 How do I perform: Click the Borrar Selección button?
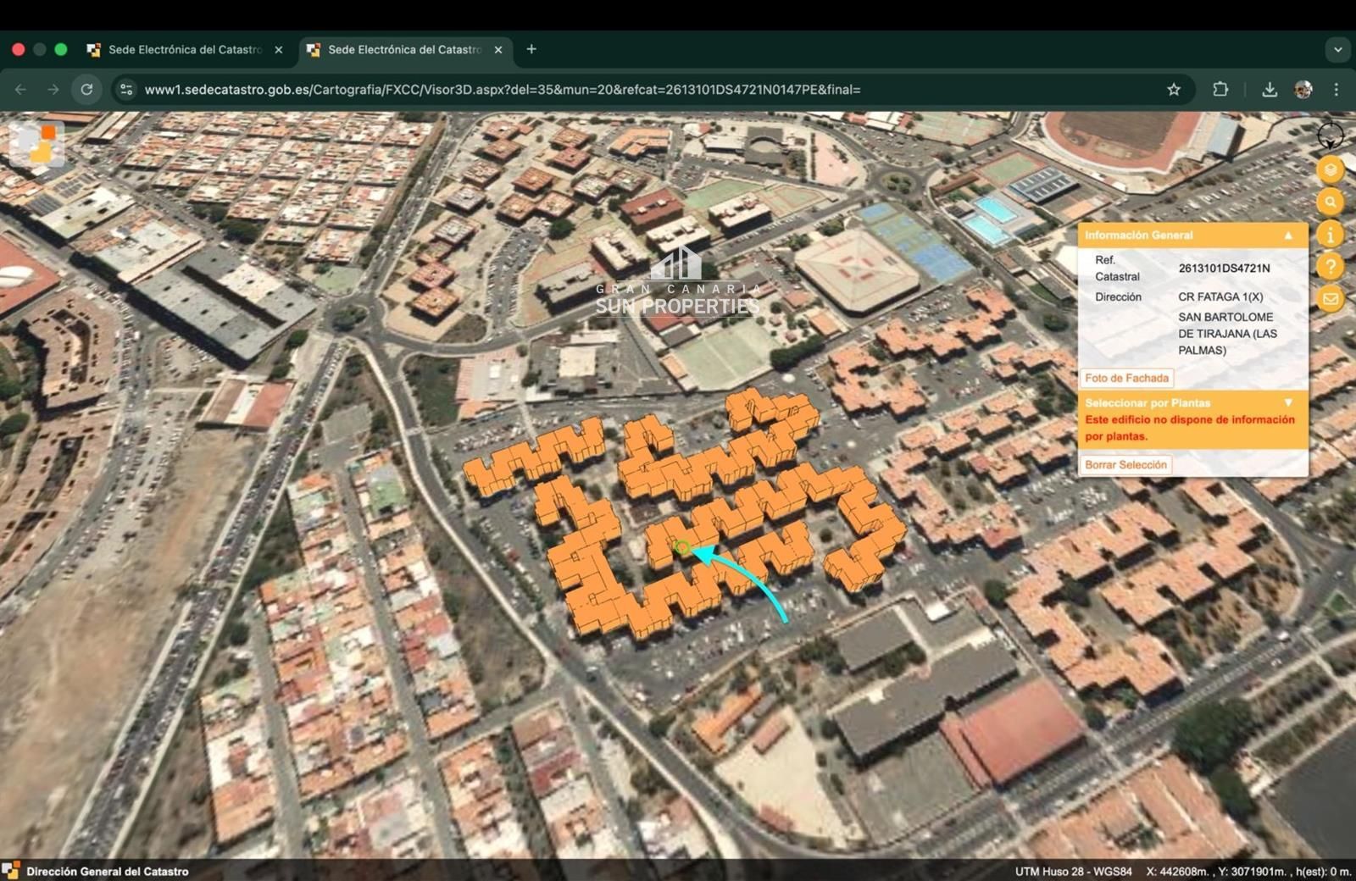(1125, 465)
